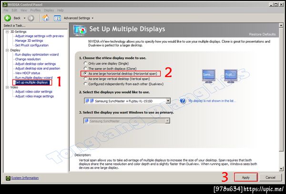Open Change resolution task
The image size is (286, 194).
point(28,59)
